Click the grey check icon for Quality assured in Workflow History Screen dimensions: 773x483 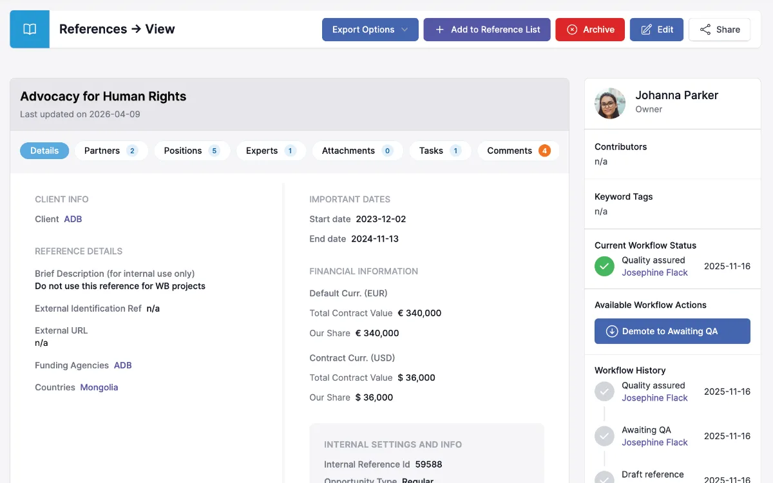tap(604, 392)
